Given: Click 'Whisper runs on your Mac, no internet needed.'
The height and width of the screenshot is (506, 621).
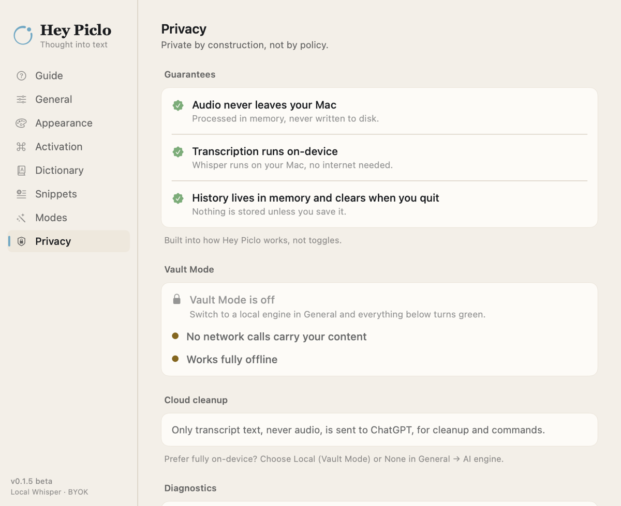Looking at the screenshot, I should (x=292, y=165).
